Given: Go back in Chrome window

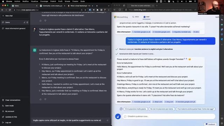Looking at the screenshot, I should 2,10.
